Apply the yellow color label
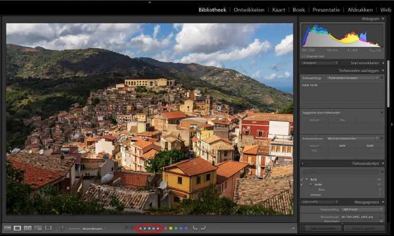The width and height of the screenshot is (394, 236). tap(171, 228)
